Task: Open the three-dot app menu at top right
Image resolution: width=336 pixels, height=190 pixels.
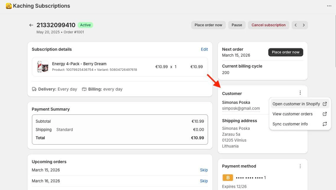Action: [x=329, y=6]
